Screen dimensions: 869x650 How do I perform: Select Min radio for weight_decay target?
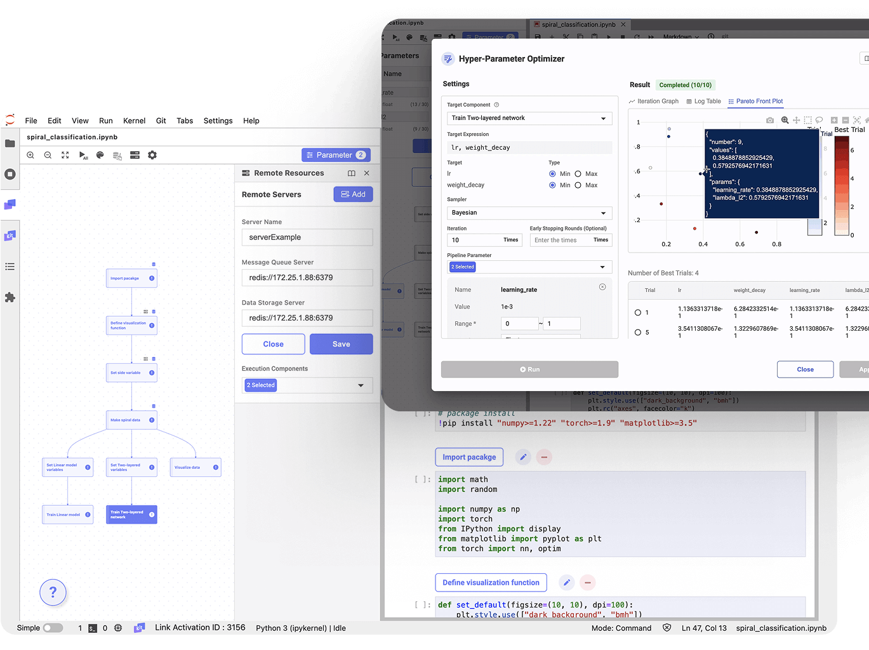(x=552, y=185)
